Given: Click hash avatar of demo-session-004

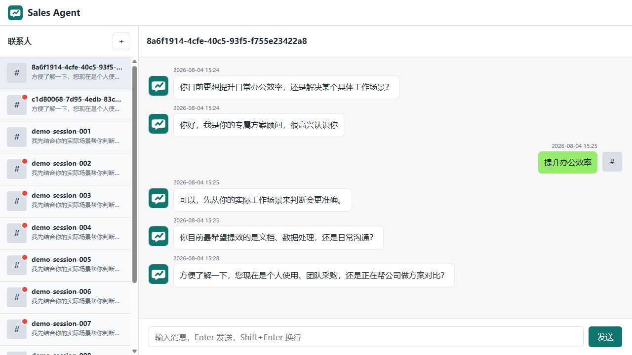Looking at the screenshot, I should 17,233.
